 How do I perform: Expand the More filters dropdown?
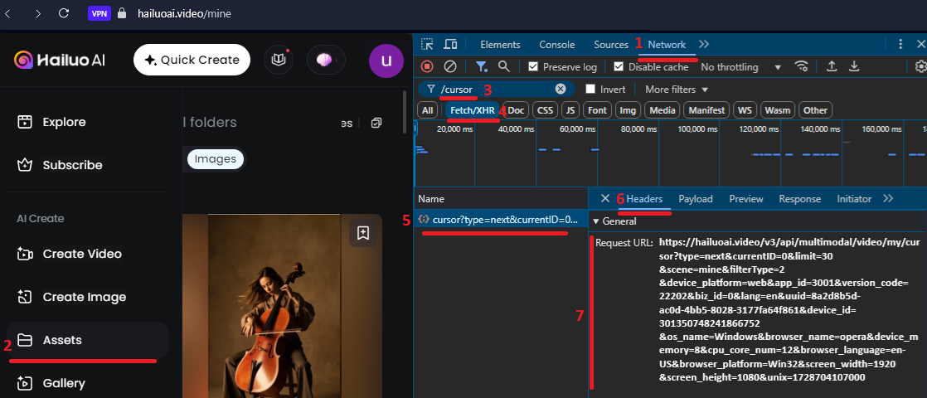click(677, 89)
